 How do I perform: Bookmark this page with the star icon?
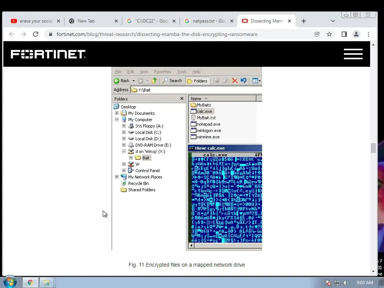(x=329, y=34)
